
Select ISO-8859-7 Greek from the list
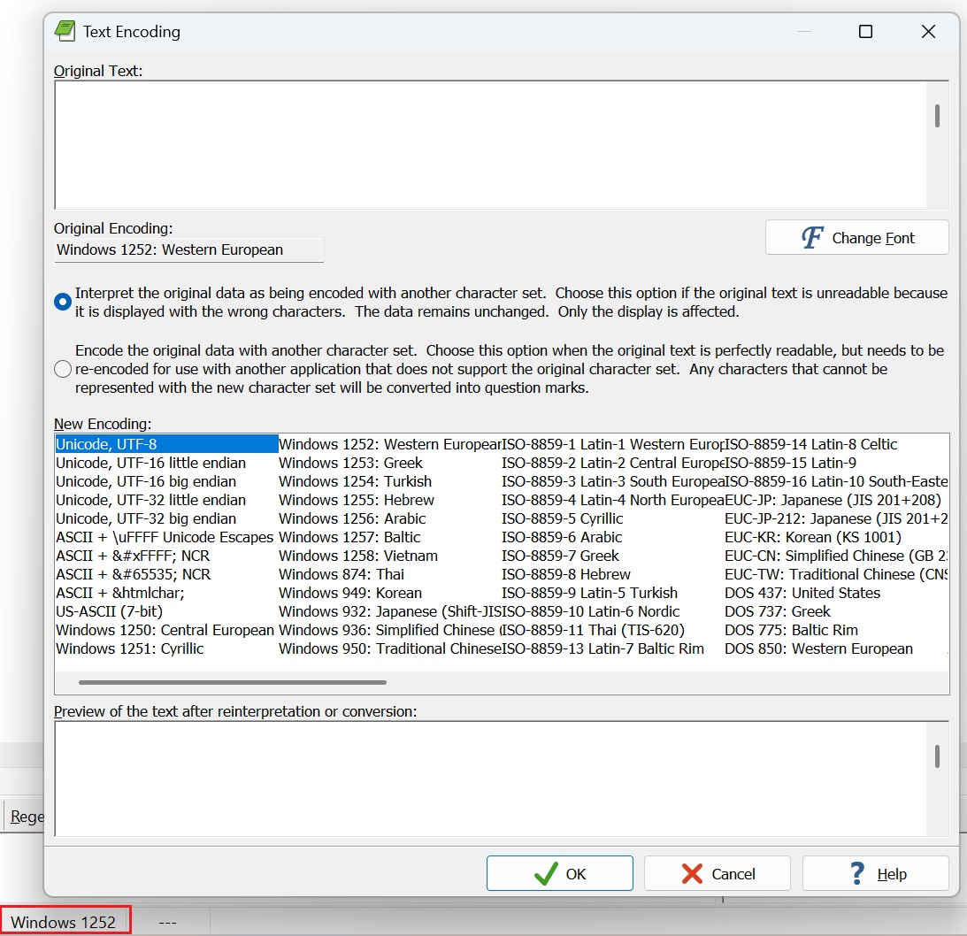pos(563,556)
